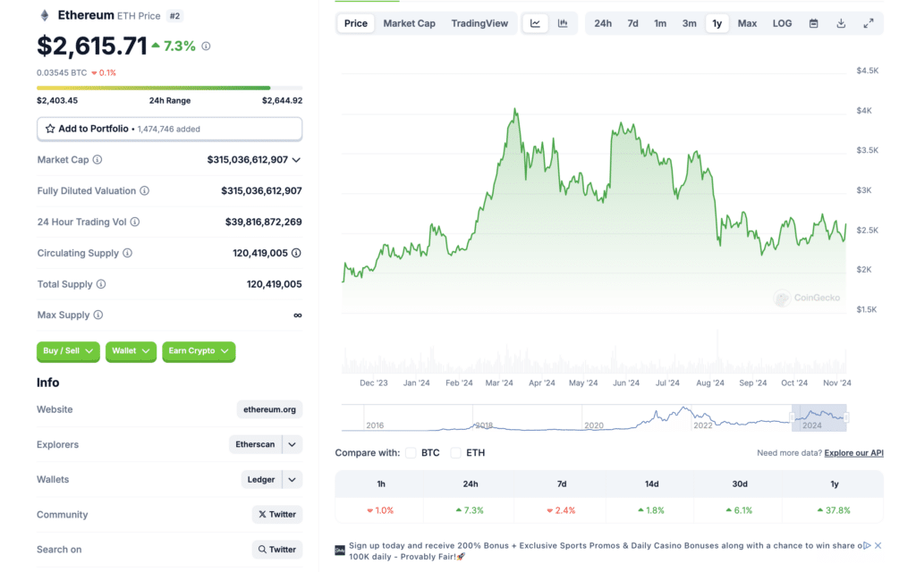Click the Ethereum diamond logo icon
Viewport: 916px width, 572px height.
pyautogui.click(x=45, y=15)
